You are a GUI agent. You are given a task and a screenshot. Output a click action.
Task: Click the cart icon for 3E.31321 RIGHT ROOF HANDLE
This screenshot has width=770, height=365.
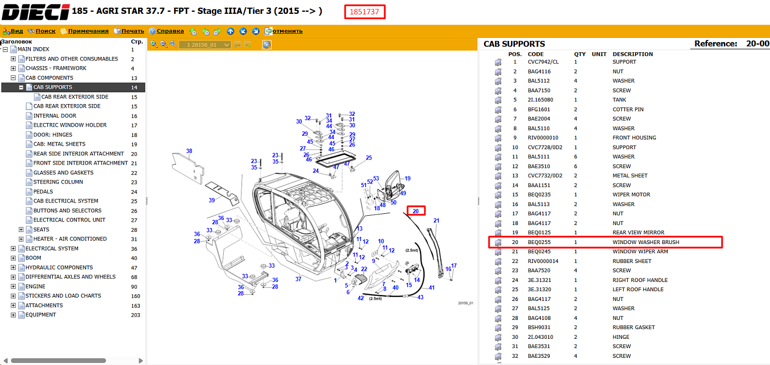[x=498, y=280]
